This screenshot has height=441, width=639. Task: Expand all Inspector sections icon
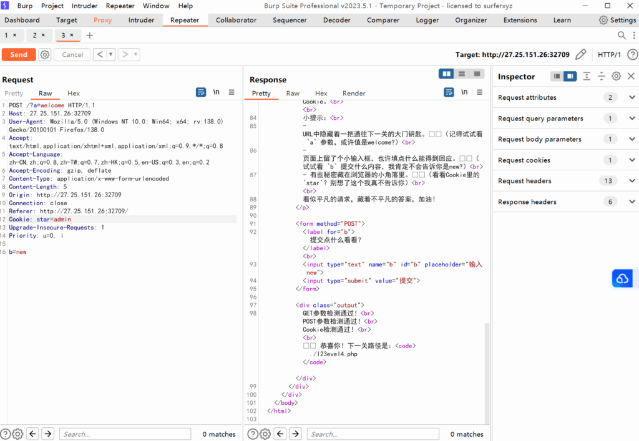click(x=587, y=76)
